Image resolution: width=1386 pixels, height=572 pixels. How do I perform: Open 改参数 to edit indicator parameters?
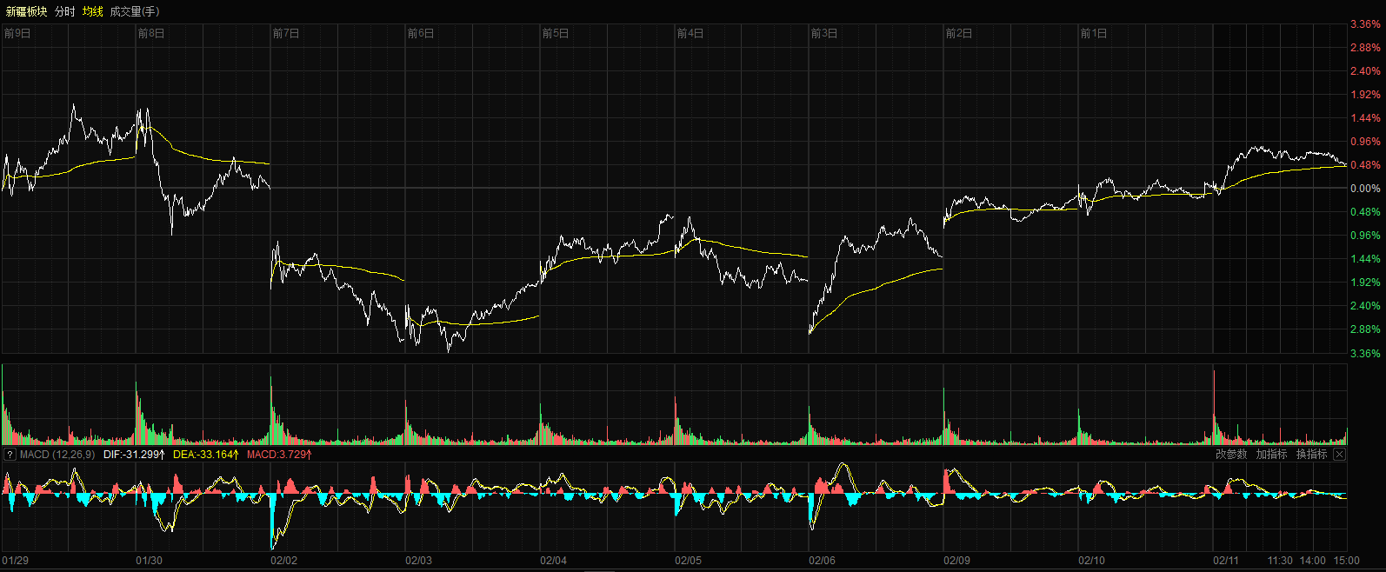1230,455
